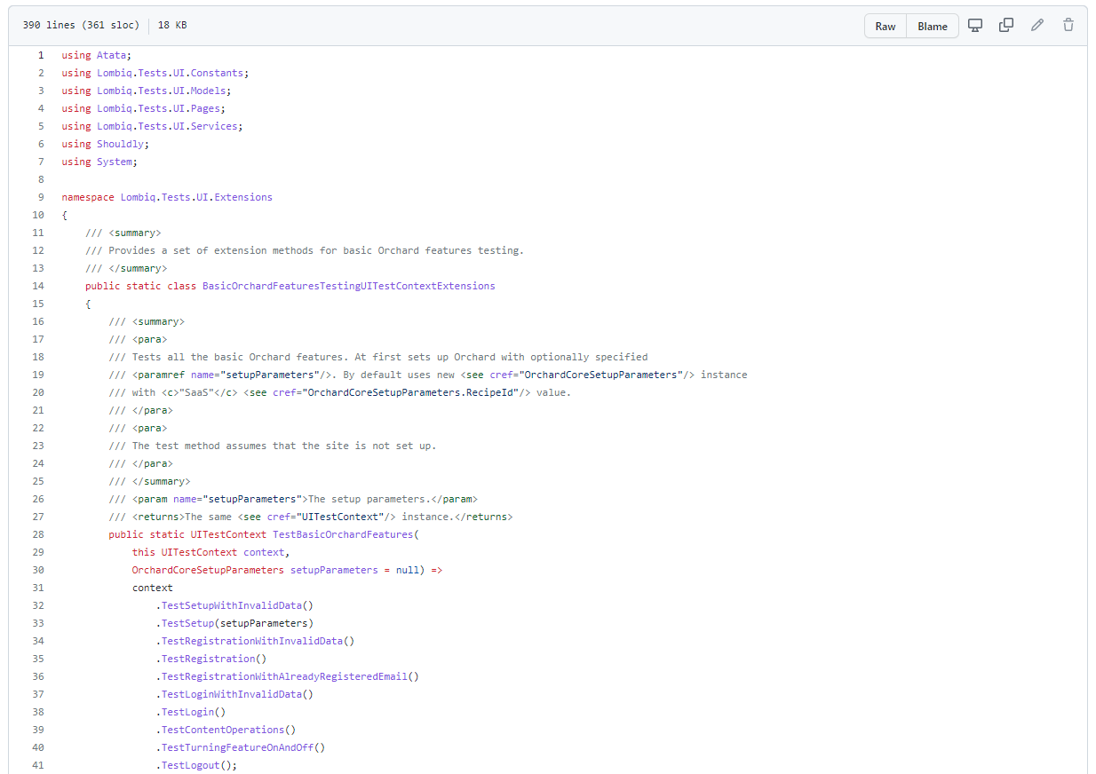The image size is (1096, 774).
Task: Click .TestLogout(); call
Action: click(196, 765)
